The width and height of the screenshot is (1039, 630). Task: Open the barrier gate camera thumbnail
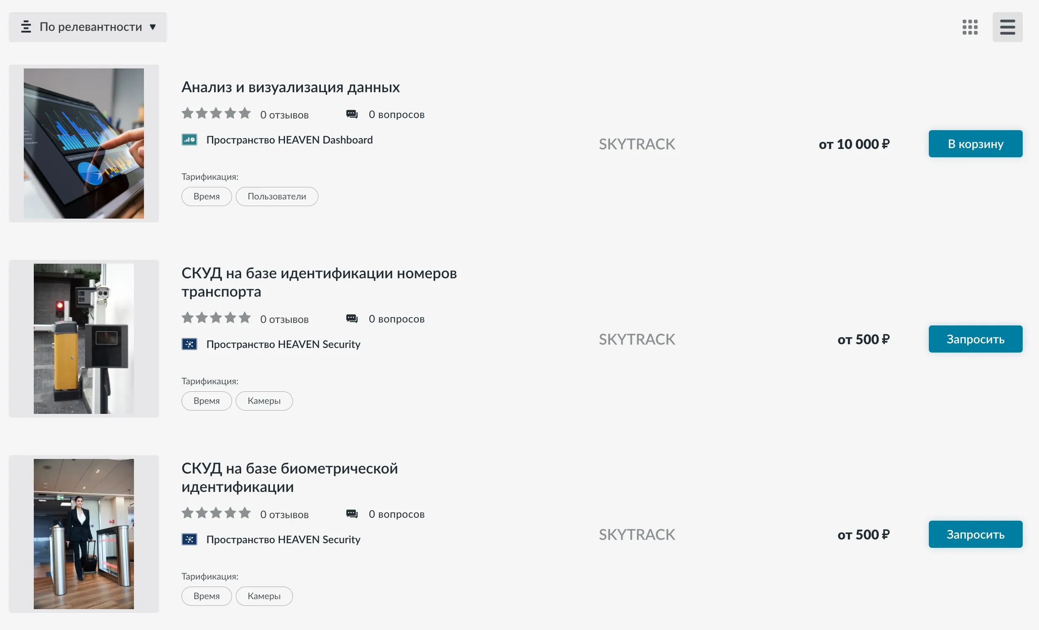[83, 339]
